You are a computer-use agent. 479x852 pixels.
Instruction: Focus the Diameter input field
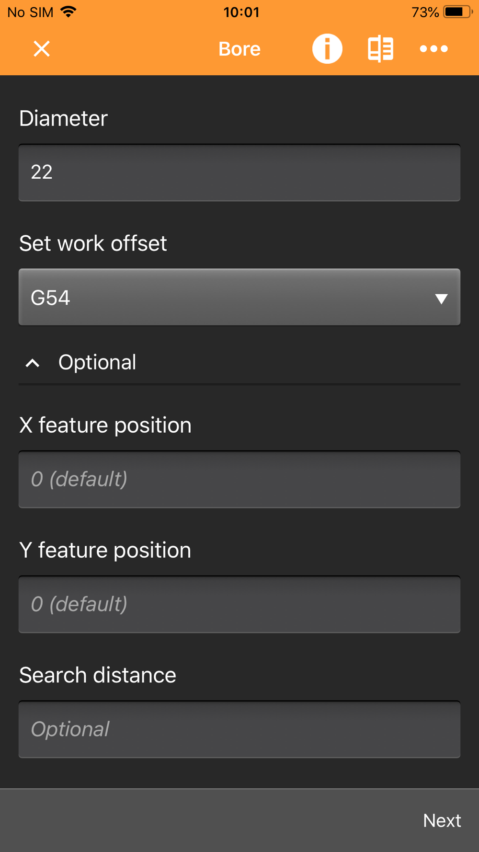(x=239, y=173)
